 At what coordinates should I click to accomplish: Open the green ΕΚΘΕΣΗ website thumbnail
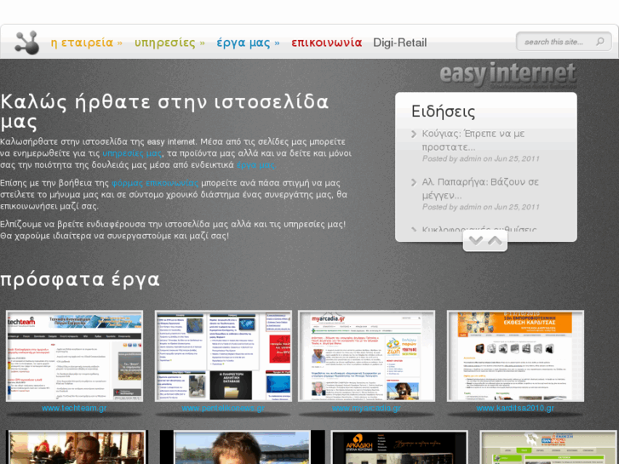click(x=548, y=447)
